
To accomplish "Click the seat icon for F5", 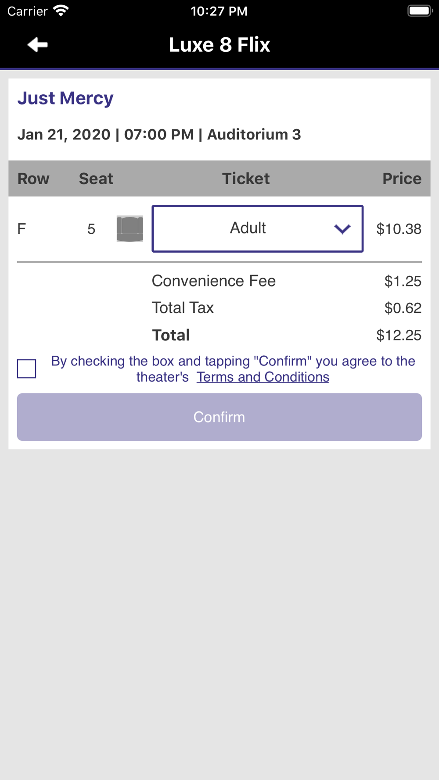I will tap(130, 229).
